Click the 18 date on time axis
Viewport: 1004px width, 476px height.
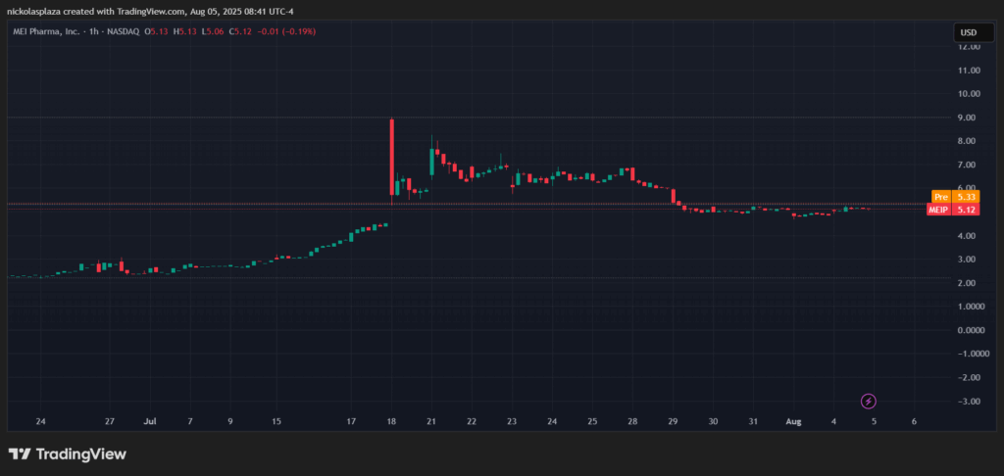pos(391,421)
